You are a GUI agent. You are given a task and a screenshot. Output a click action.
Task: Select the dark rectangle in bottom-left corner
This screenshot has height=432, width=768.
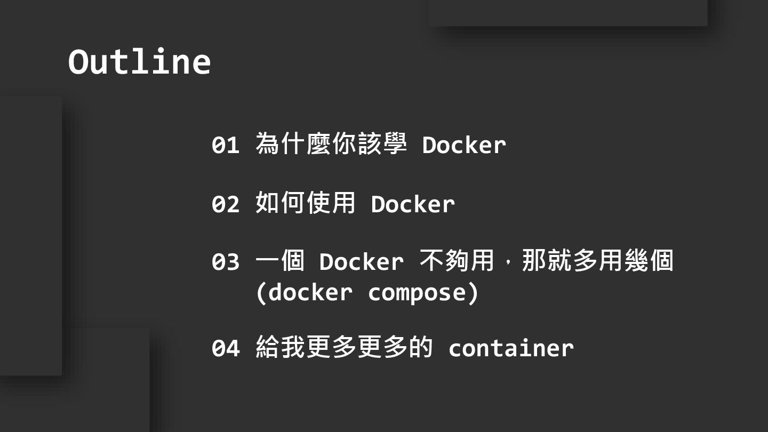tap(75, 405)
